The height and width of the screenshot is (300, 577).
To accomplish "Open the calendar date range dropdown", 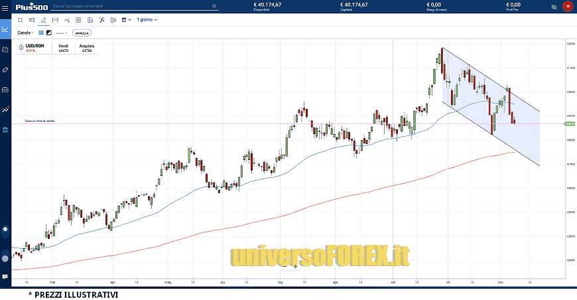I will pyautogui.click(x=127, y=20).
